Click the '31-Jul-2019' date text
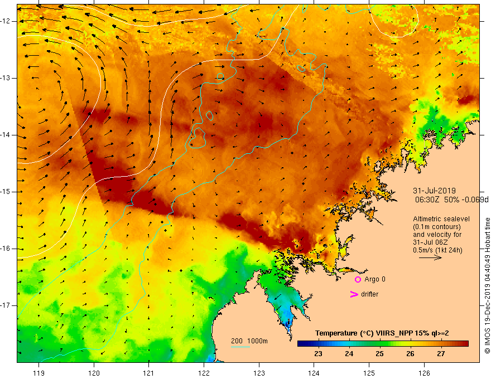The width and height of the screenshot is (491, 379). coord(434,191)
